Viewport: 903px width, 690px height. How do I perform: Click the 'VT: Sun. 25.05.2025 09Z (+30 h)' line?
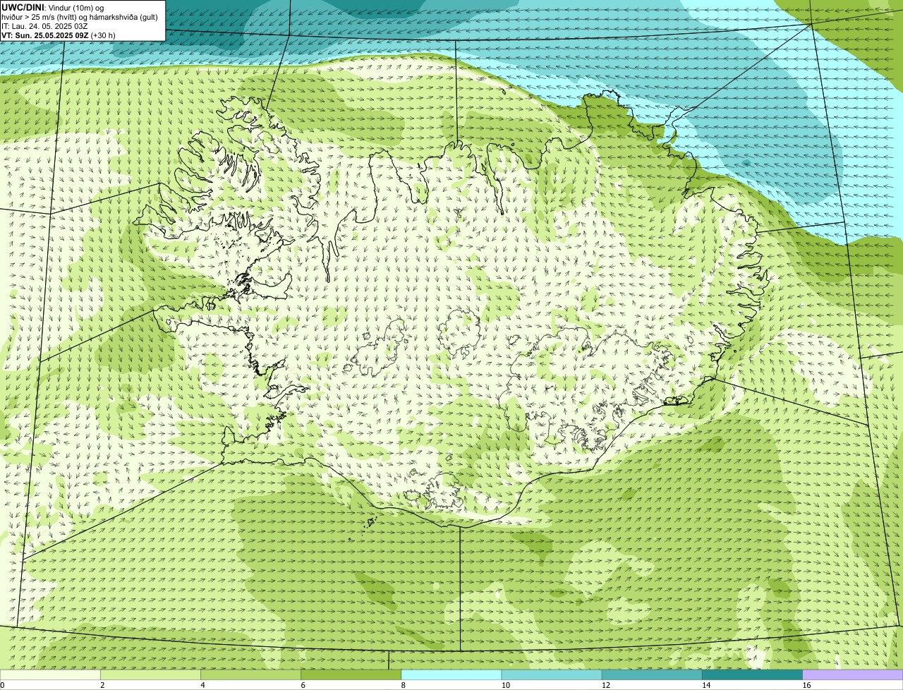(x=59, y=35)
